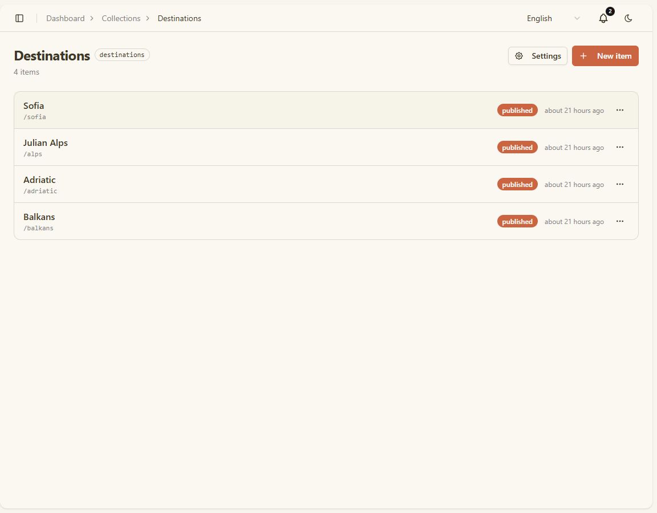Click the published badge on Balkans
657x513 pixels.
517,222
